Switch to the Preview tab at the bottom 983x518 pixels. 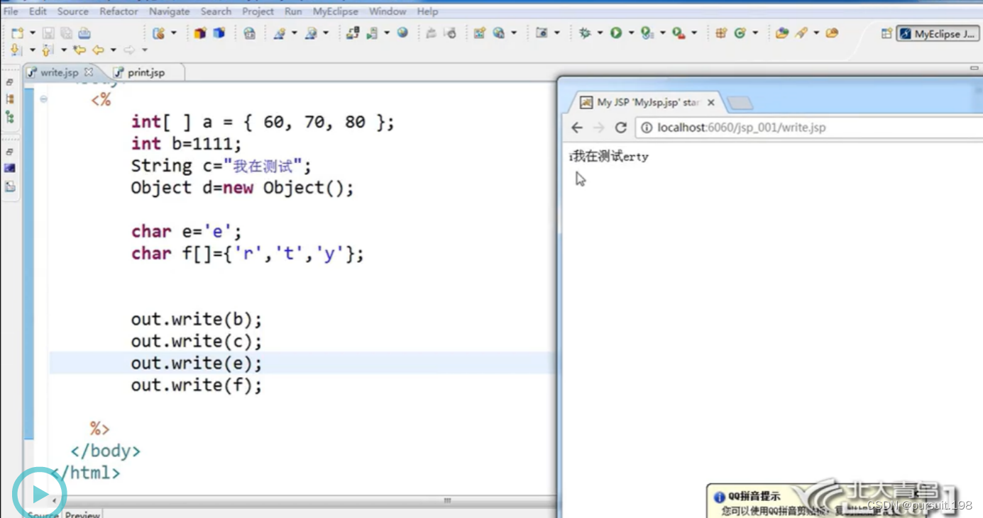[82, 514]
